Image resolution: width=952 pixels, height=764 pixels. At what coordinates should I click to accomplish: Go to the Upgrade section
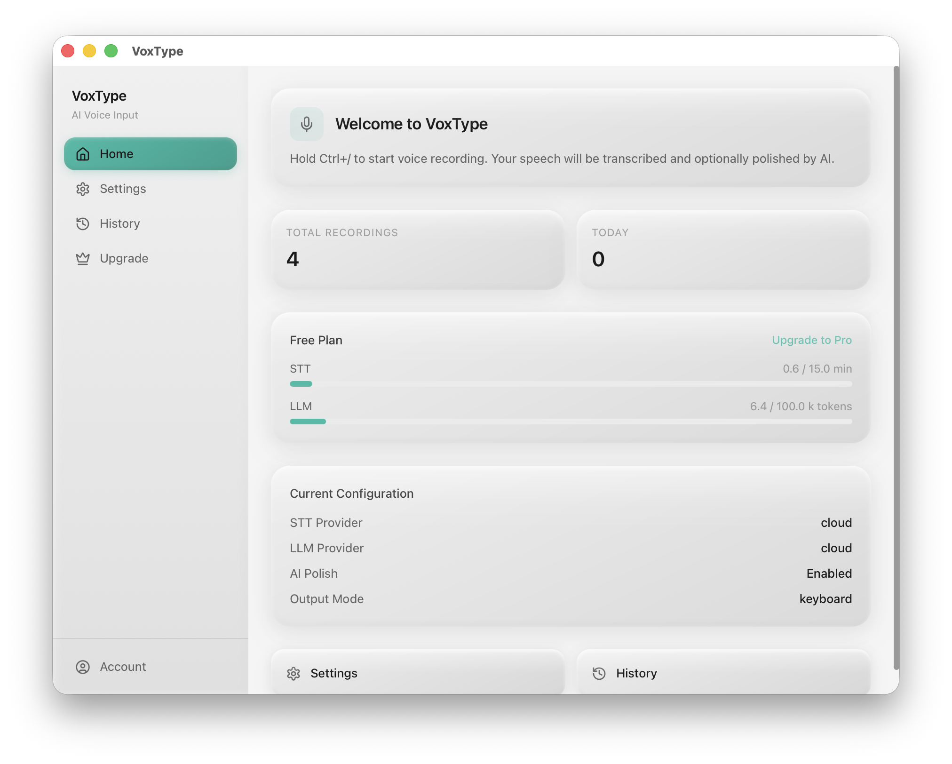[x=124, y=259]
